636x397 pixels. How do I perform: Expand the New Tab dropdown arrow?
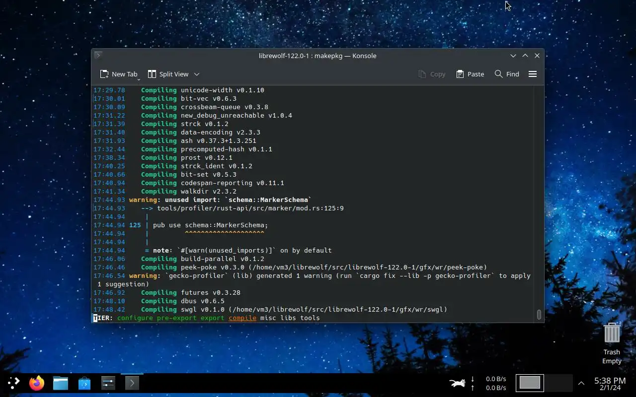pyautogui.click(x=139, y=79)
